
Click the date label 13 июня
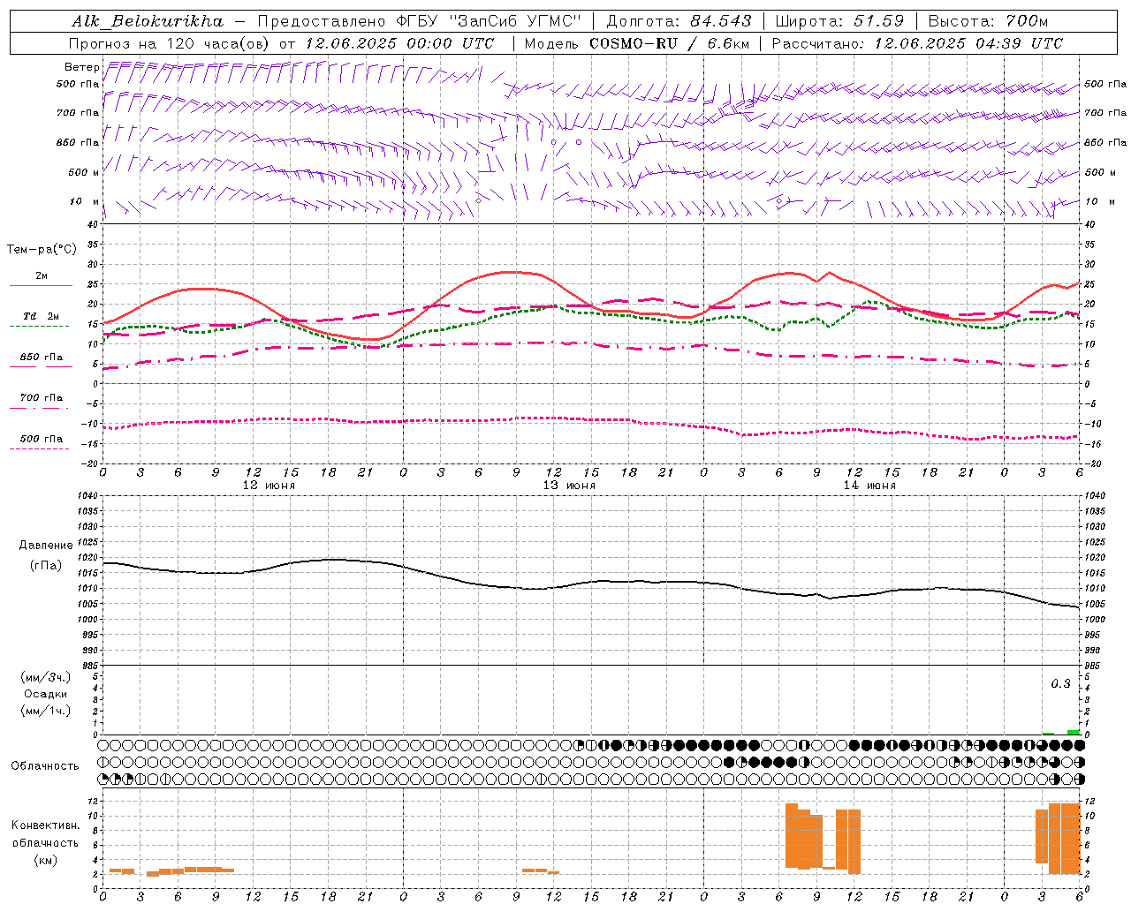569,486
